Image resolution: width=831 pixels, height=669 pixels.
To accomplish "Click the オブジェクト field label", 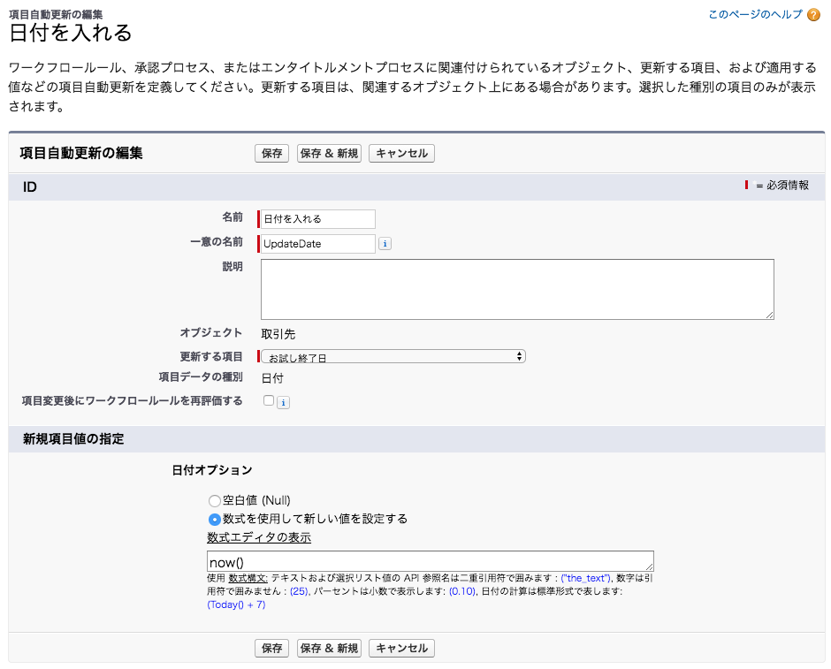I will 211,332.
